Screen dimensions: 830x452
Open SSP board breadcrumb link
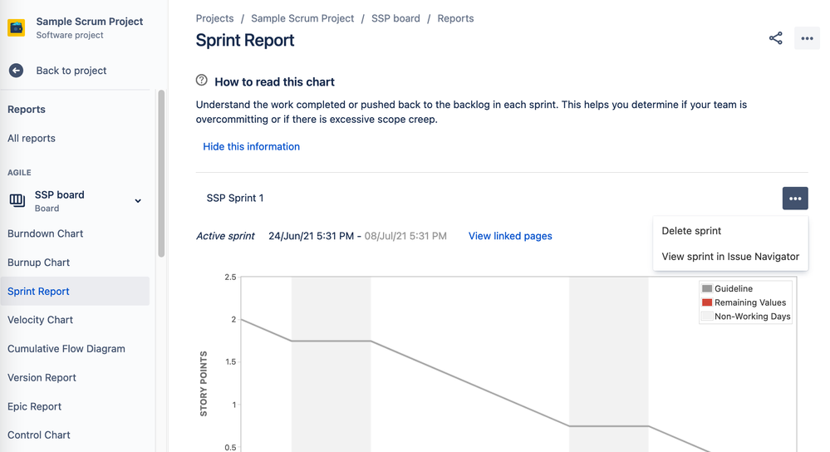pos(395,18)
